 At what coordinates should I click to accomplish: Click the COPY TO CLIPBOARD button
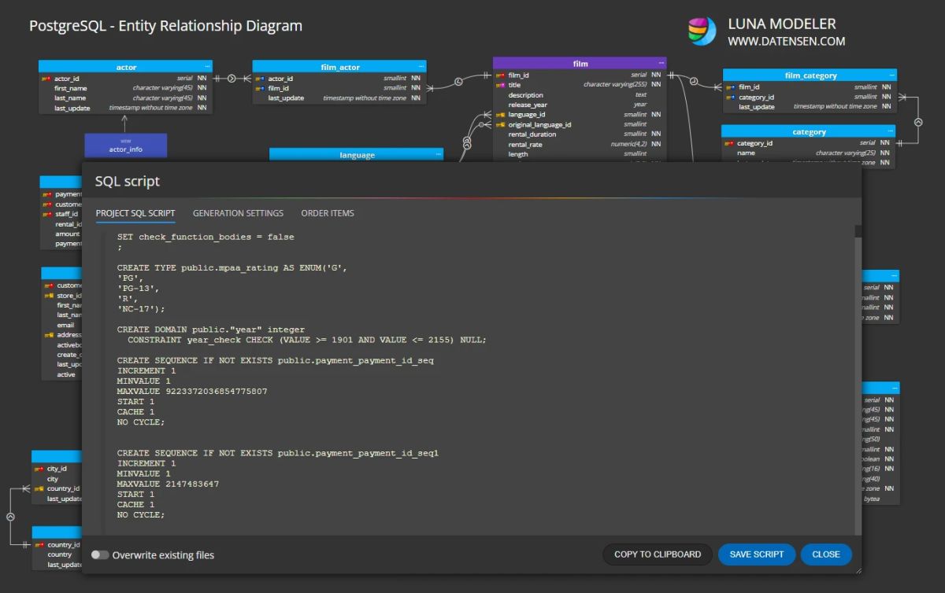coord(658,554)
